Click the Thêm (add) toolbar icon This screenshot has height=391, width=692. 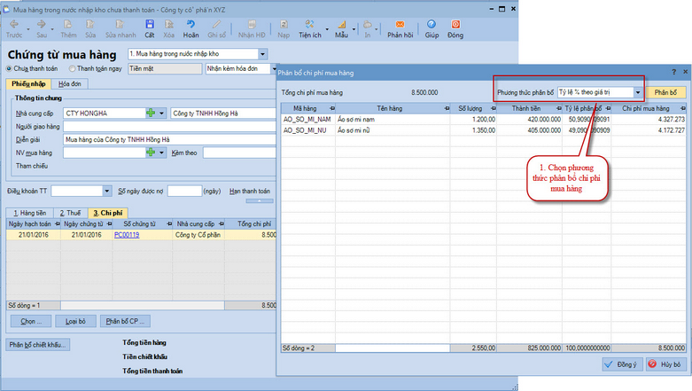tap(68, 28)
